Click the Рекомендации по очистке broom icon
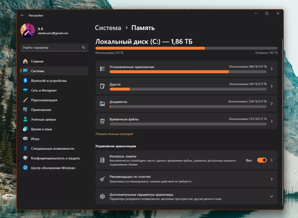The image size is (298, 218). [102, 179]
